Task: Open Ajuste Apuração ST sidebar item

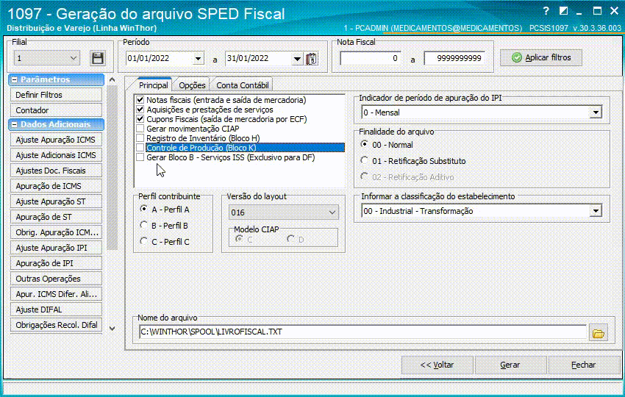Action: [x=56, y=201]
